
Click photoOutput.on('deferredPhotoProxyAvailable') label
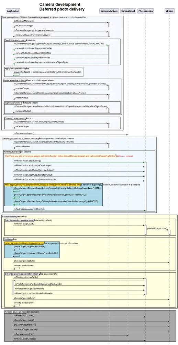tap(36, 253)
